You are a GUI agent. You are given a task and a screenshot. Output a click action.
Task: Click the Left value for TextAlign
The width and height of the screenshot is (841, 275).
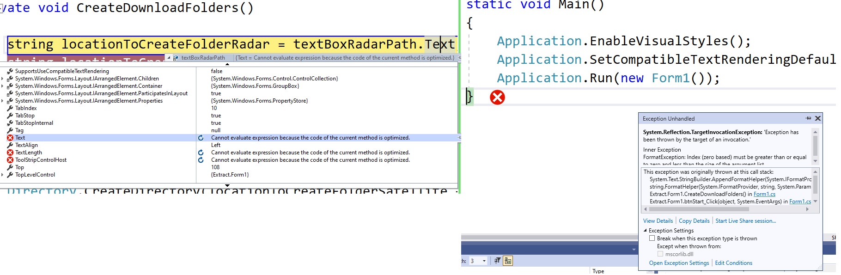point(216,145)
